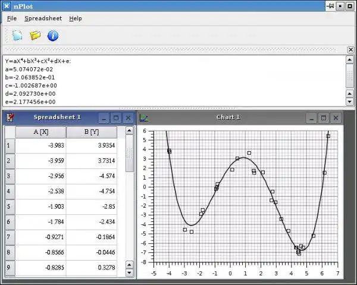Select cell containing -4.574
This screenshot has height=285, width=357.
click(x=92, y=176)
